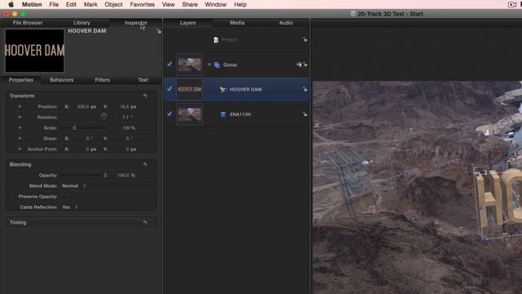Switch to the Audio tab
The image size is (522, 294).
[286, 23]
